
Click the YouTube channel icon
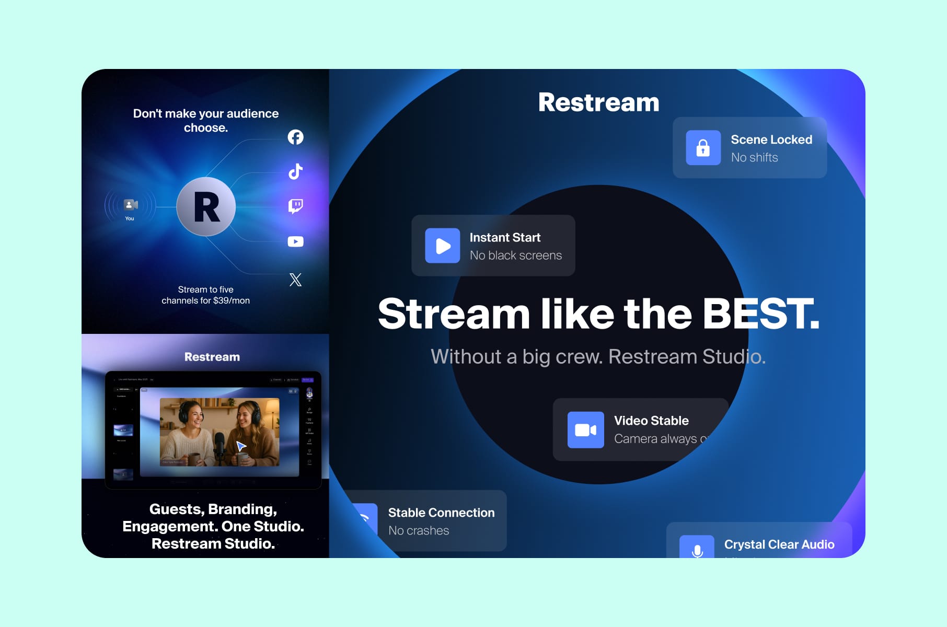point(295,241)
